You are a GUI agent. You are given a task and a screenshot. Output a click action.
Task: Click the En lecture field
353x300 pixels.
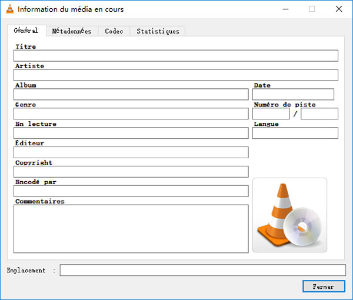point(131,134)
